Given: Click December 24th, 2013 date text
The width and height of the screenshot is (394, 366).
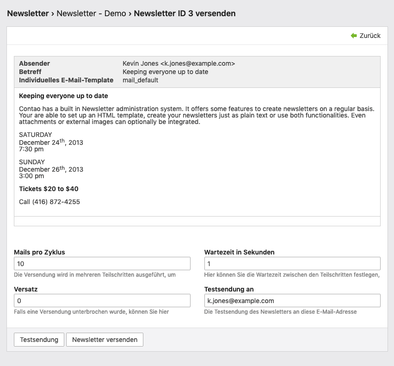Looking at the screenshot, I should click(51, 142).
